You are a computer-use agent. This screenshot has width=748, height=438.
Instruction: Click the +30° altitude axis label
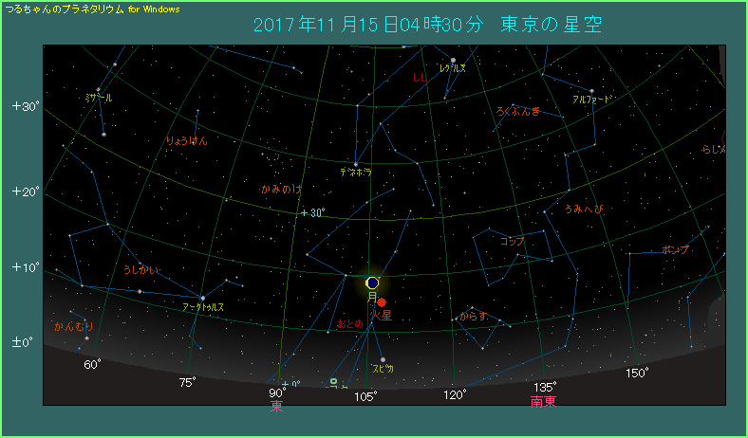25,106
